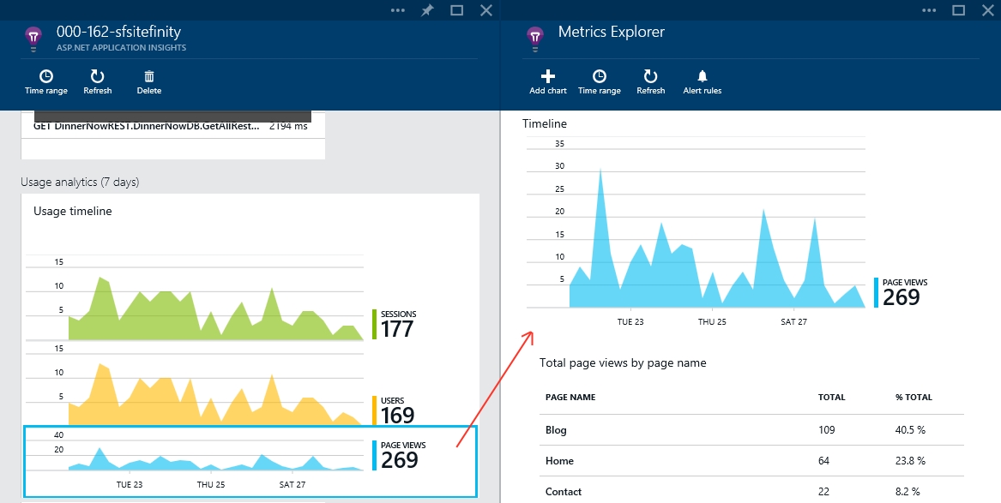The height and width of the screenshot is (503, 1001).
Task: Click the TOTAL column header
Action: (x=831, y=397)
